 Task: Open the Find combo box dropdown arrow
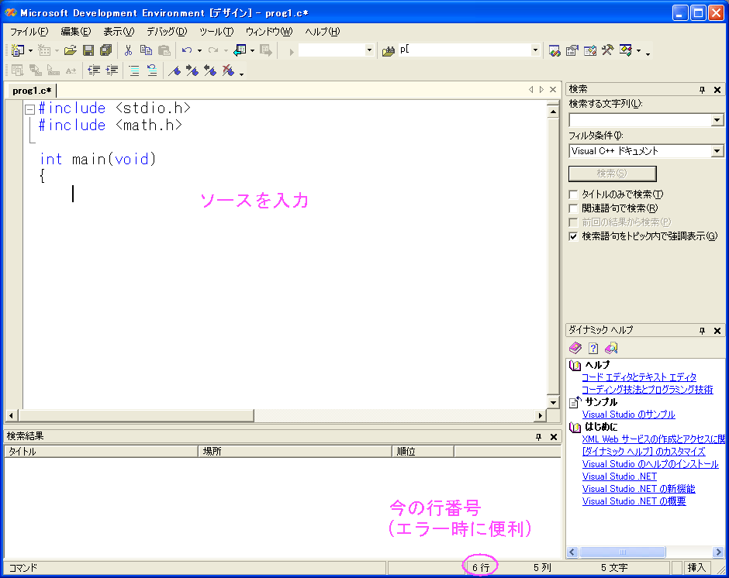click(535, 50)
